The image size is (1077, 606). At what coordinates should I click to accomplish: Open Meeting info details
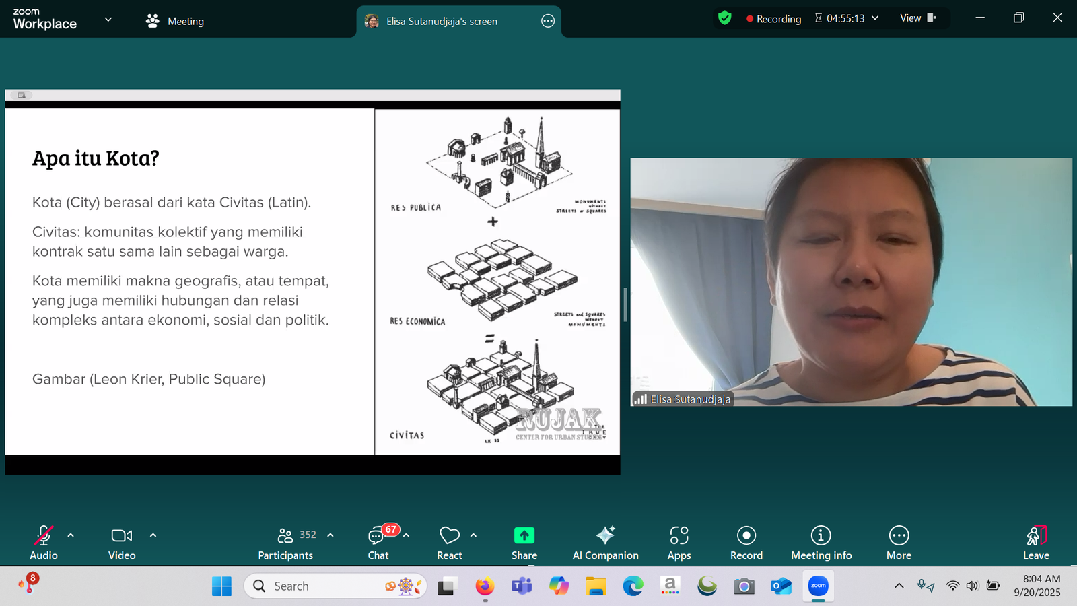[821, 542]
